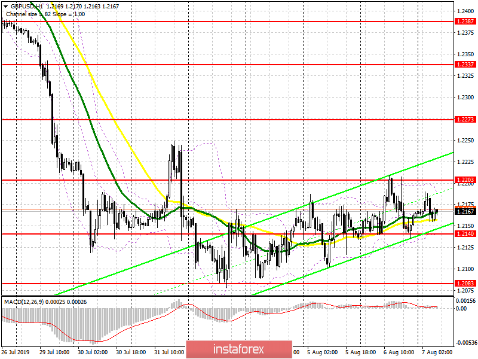Select the 29 Jul 10:00 time label
The height and width of the screenshot is (359, 478).
coord(54,352)
